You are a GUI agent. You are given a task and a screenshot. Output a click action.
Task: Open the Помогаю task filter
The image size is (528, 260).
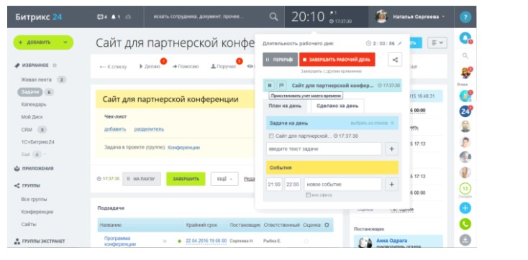pyautogui.click(x=186, y=67)
